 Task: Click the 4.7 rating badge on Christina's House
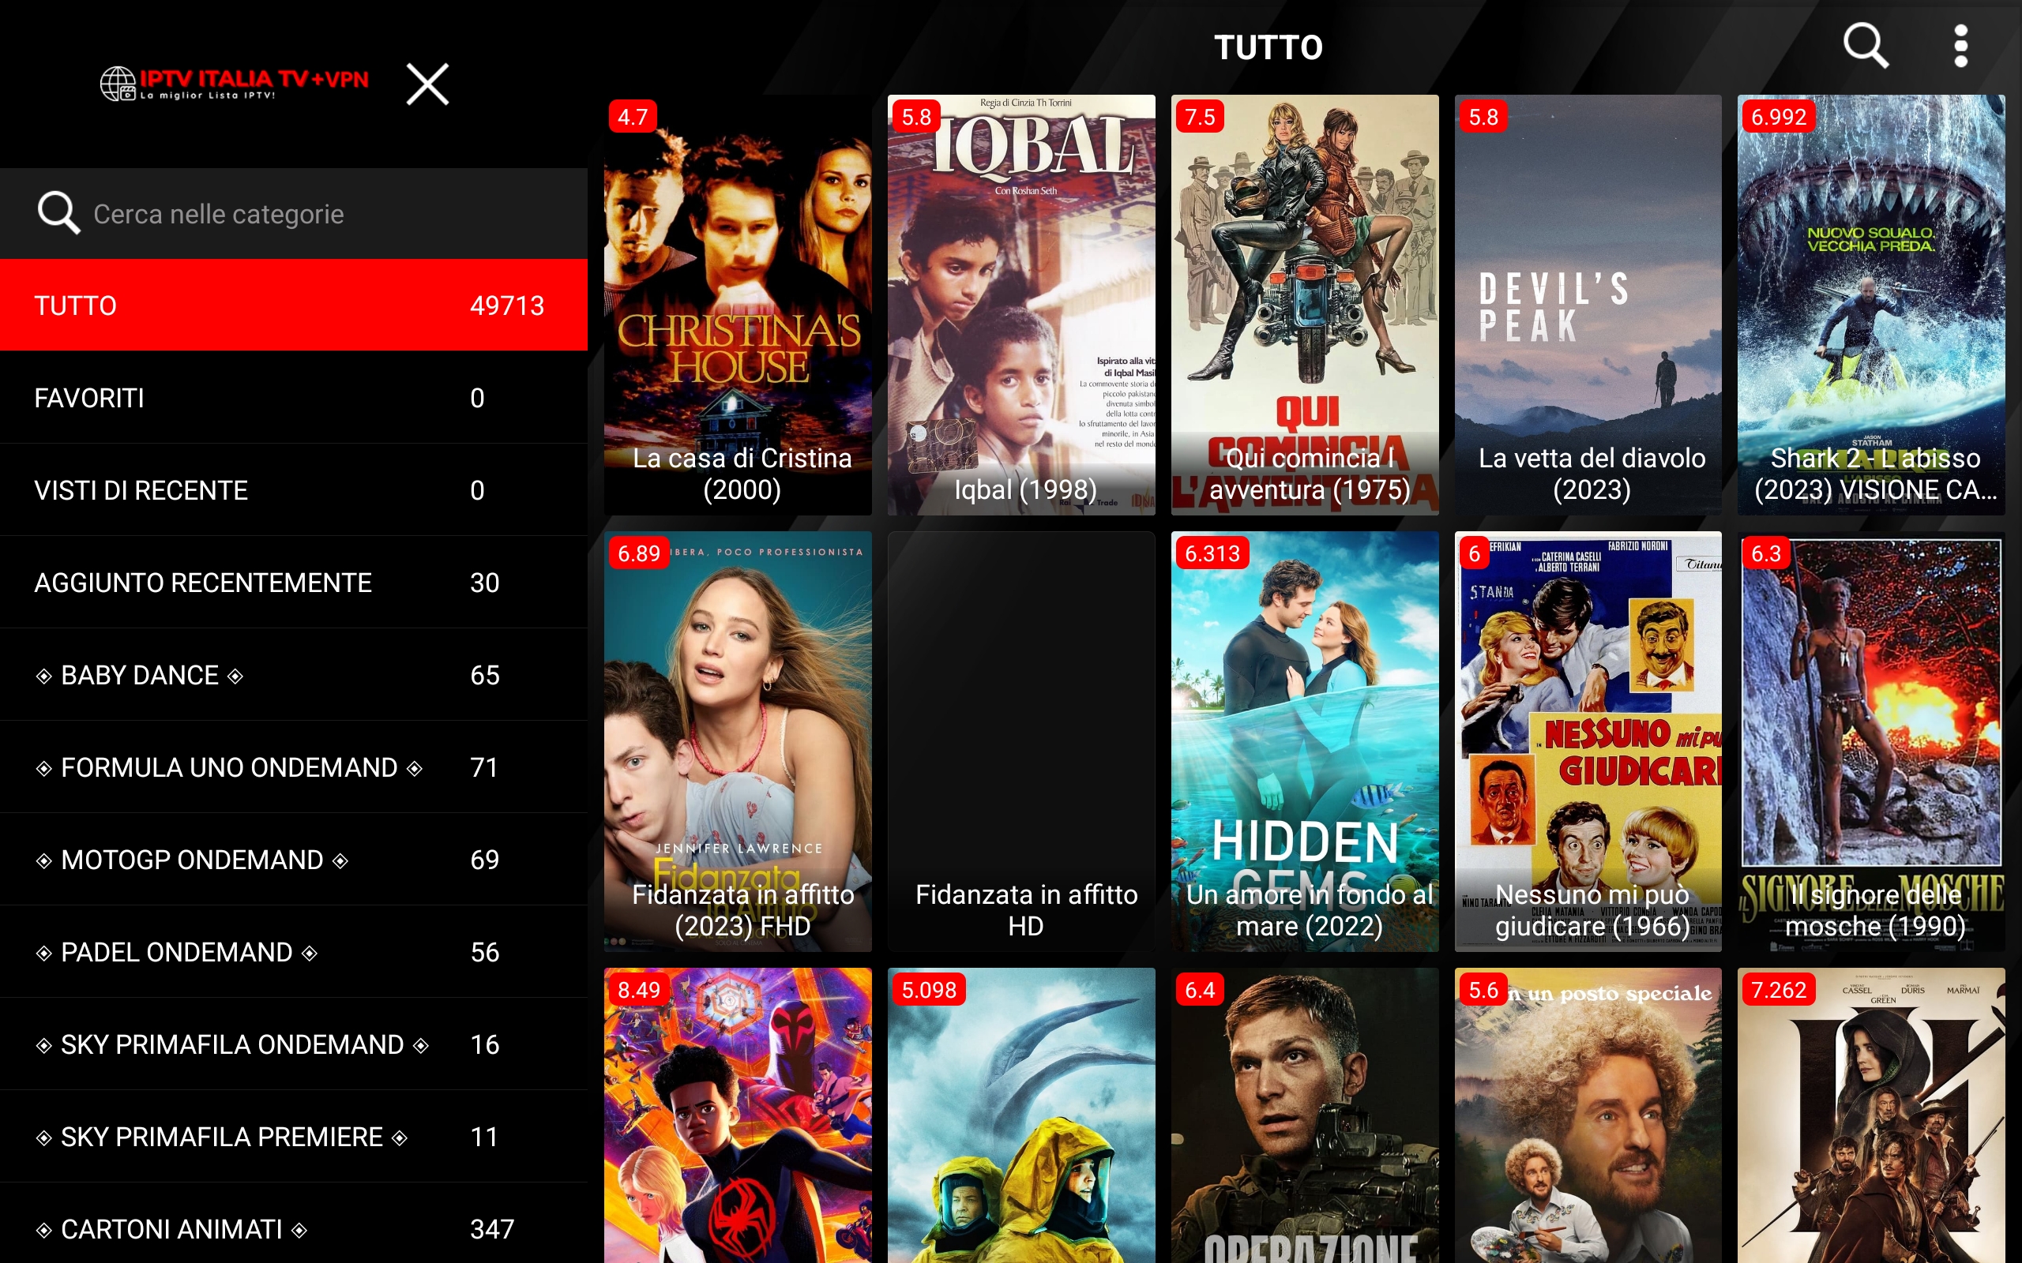tap(633, 117)
